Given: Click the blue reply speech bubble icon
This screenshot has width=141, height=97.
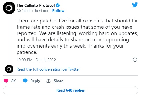Looking at the screenshot, I should pyautogui.click(x=25, y=81).
